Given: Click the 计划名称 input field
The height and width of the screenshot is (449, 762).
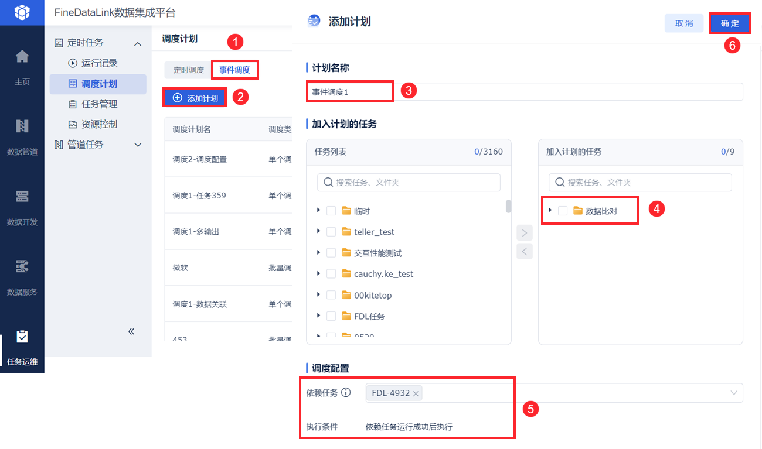Looking at the screenshot, I should [x=525, y=92].
